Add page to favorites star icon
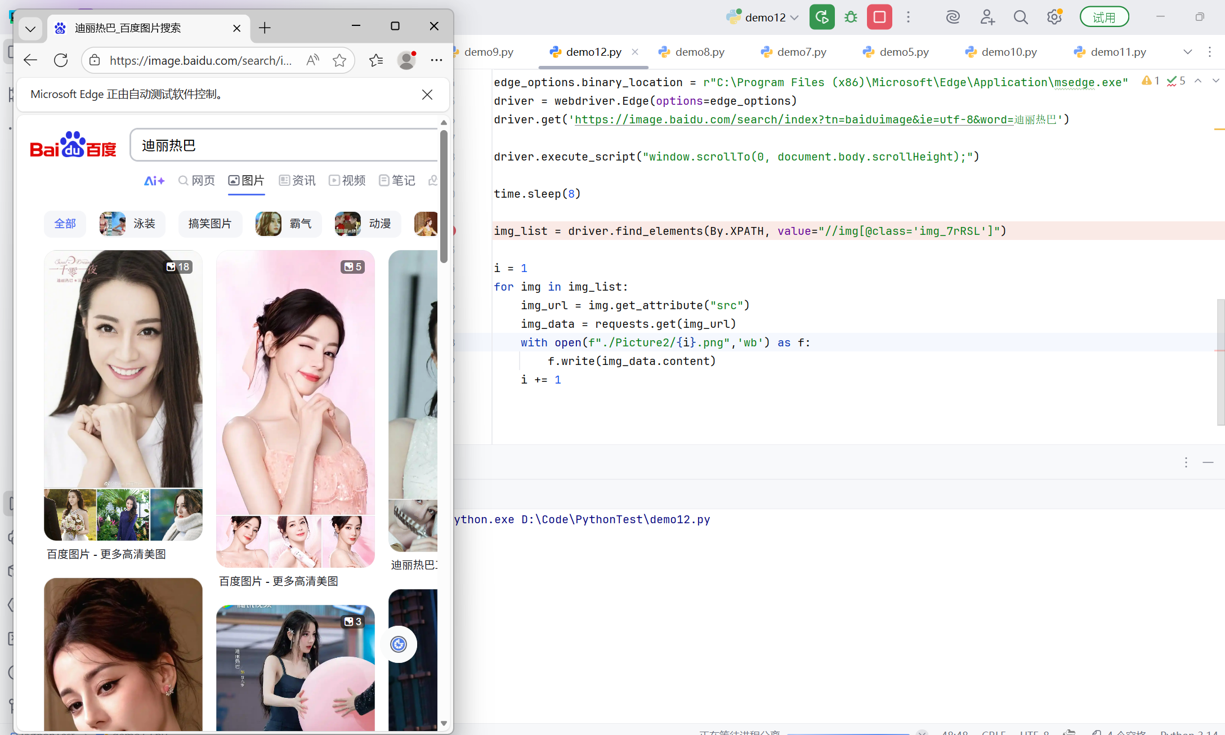This screenshot has width=1225, height=735. (339, 60)
